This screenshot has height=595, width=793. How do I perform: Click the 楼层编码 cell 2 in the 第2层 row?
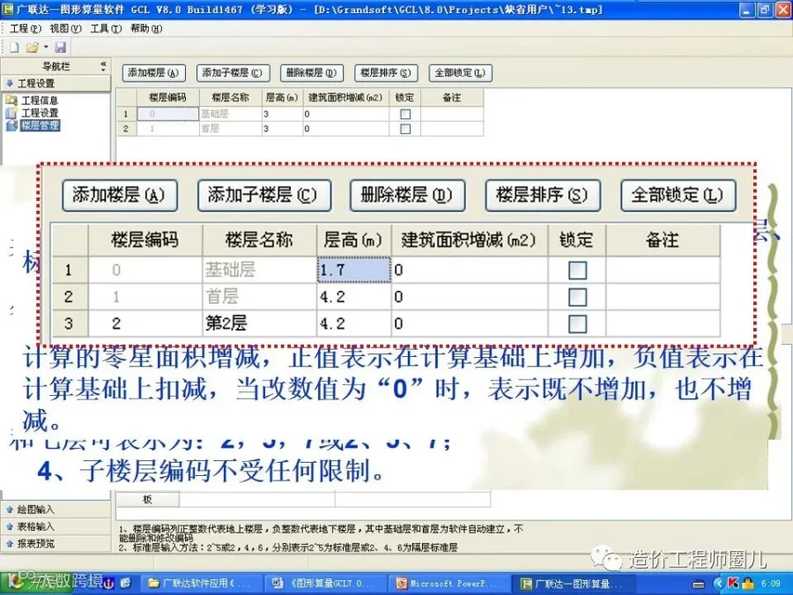coord(145,324)
